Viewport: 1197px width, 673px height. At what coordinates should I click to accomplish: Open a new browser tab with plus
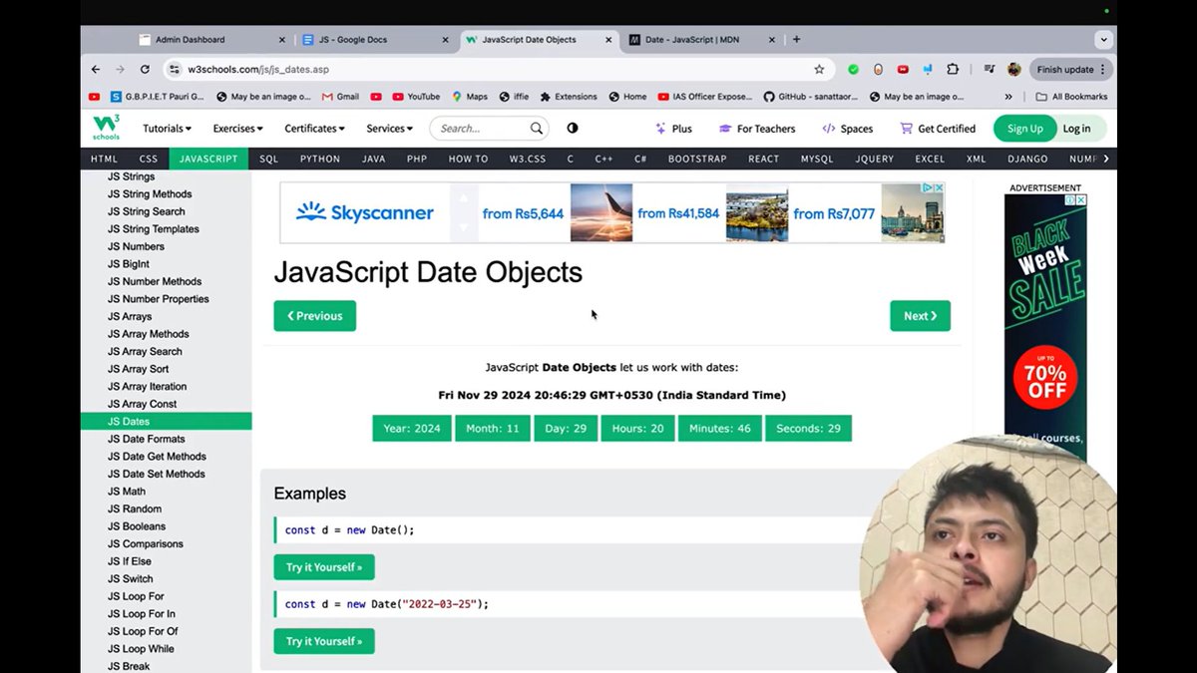coord(796,40)
